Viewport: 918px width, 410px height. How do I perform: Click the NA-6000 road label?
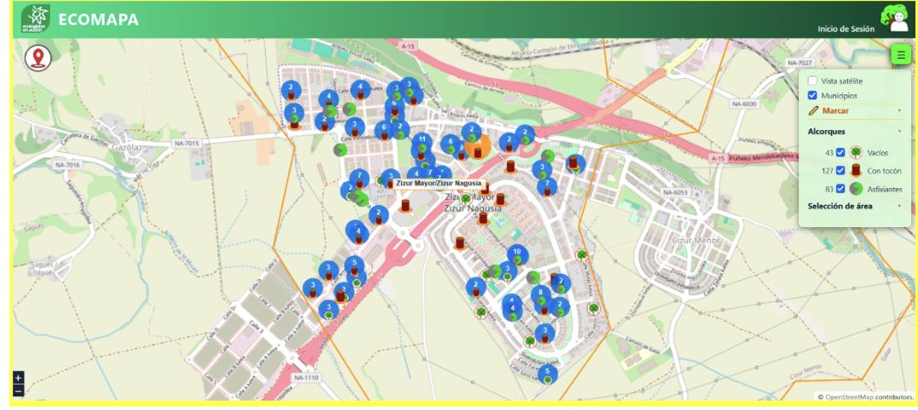coord(743,104)
